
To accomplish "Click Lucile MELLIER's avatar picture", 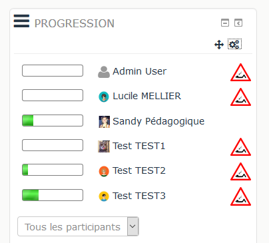I will 104,97.
